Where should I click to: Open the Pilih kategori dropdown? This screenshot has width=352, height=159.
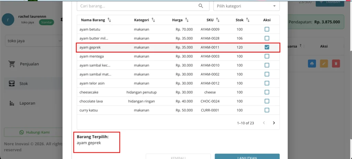click(x=246, y=6)
